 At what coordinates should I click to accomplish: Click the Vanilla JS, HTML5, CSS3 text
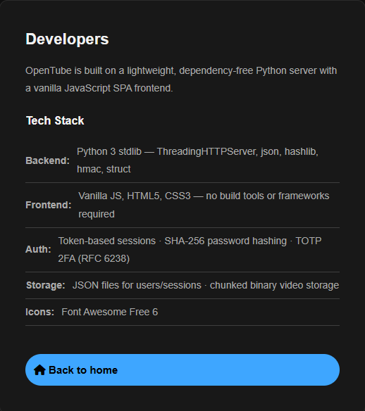[204, 205]
